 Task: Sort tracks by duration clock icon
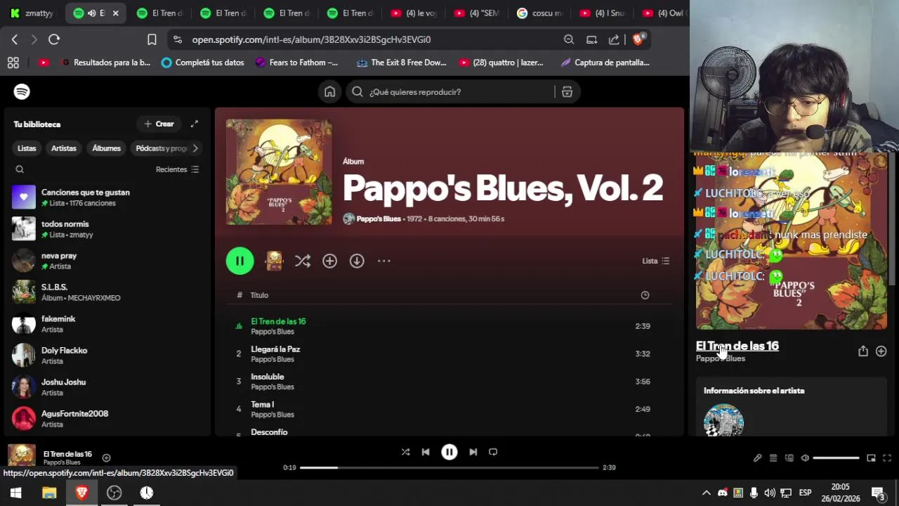(x=645, y=295)
